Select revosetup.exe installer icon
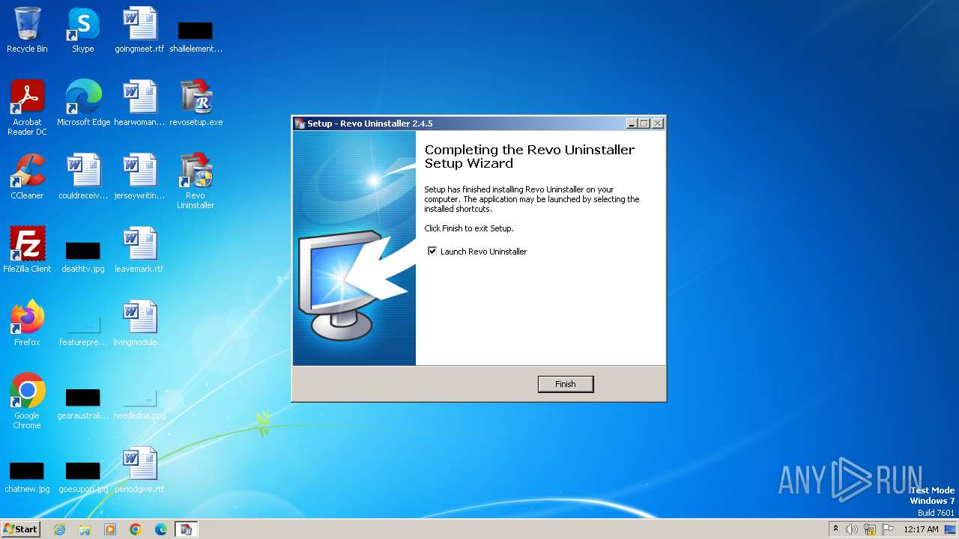This screenshot has width=959, height=539. point(196,103)
